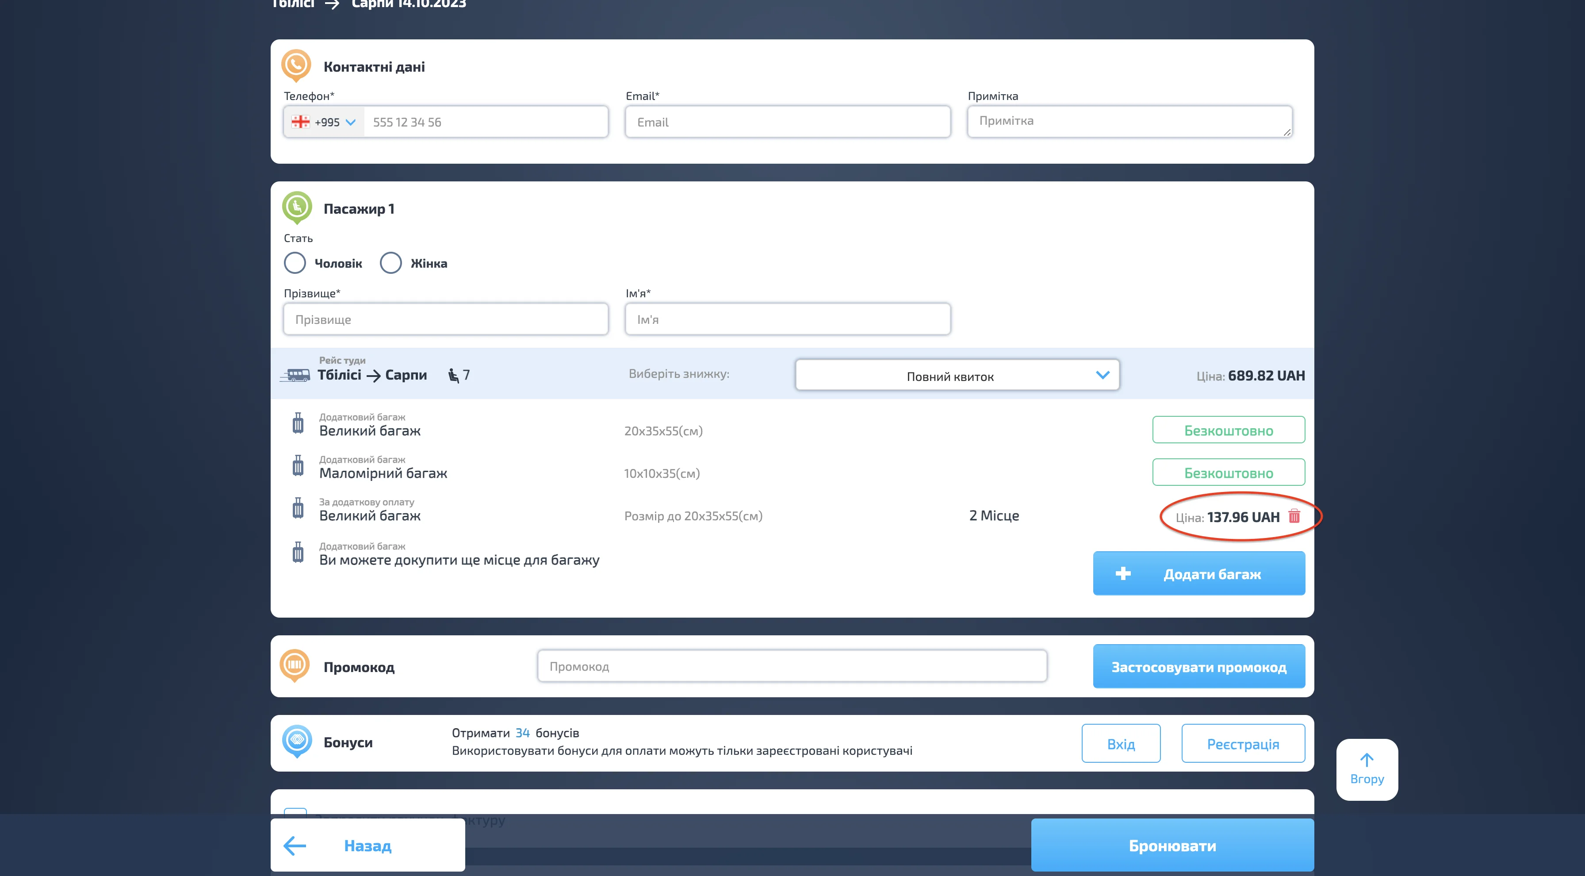Viewport: 1585px width, 876px height.
Task: Focus the Email input field
Action: (788, 122)
